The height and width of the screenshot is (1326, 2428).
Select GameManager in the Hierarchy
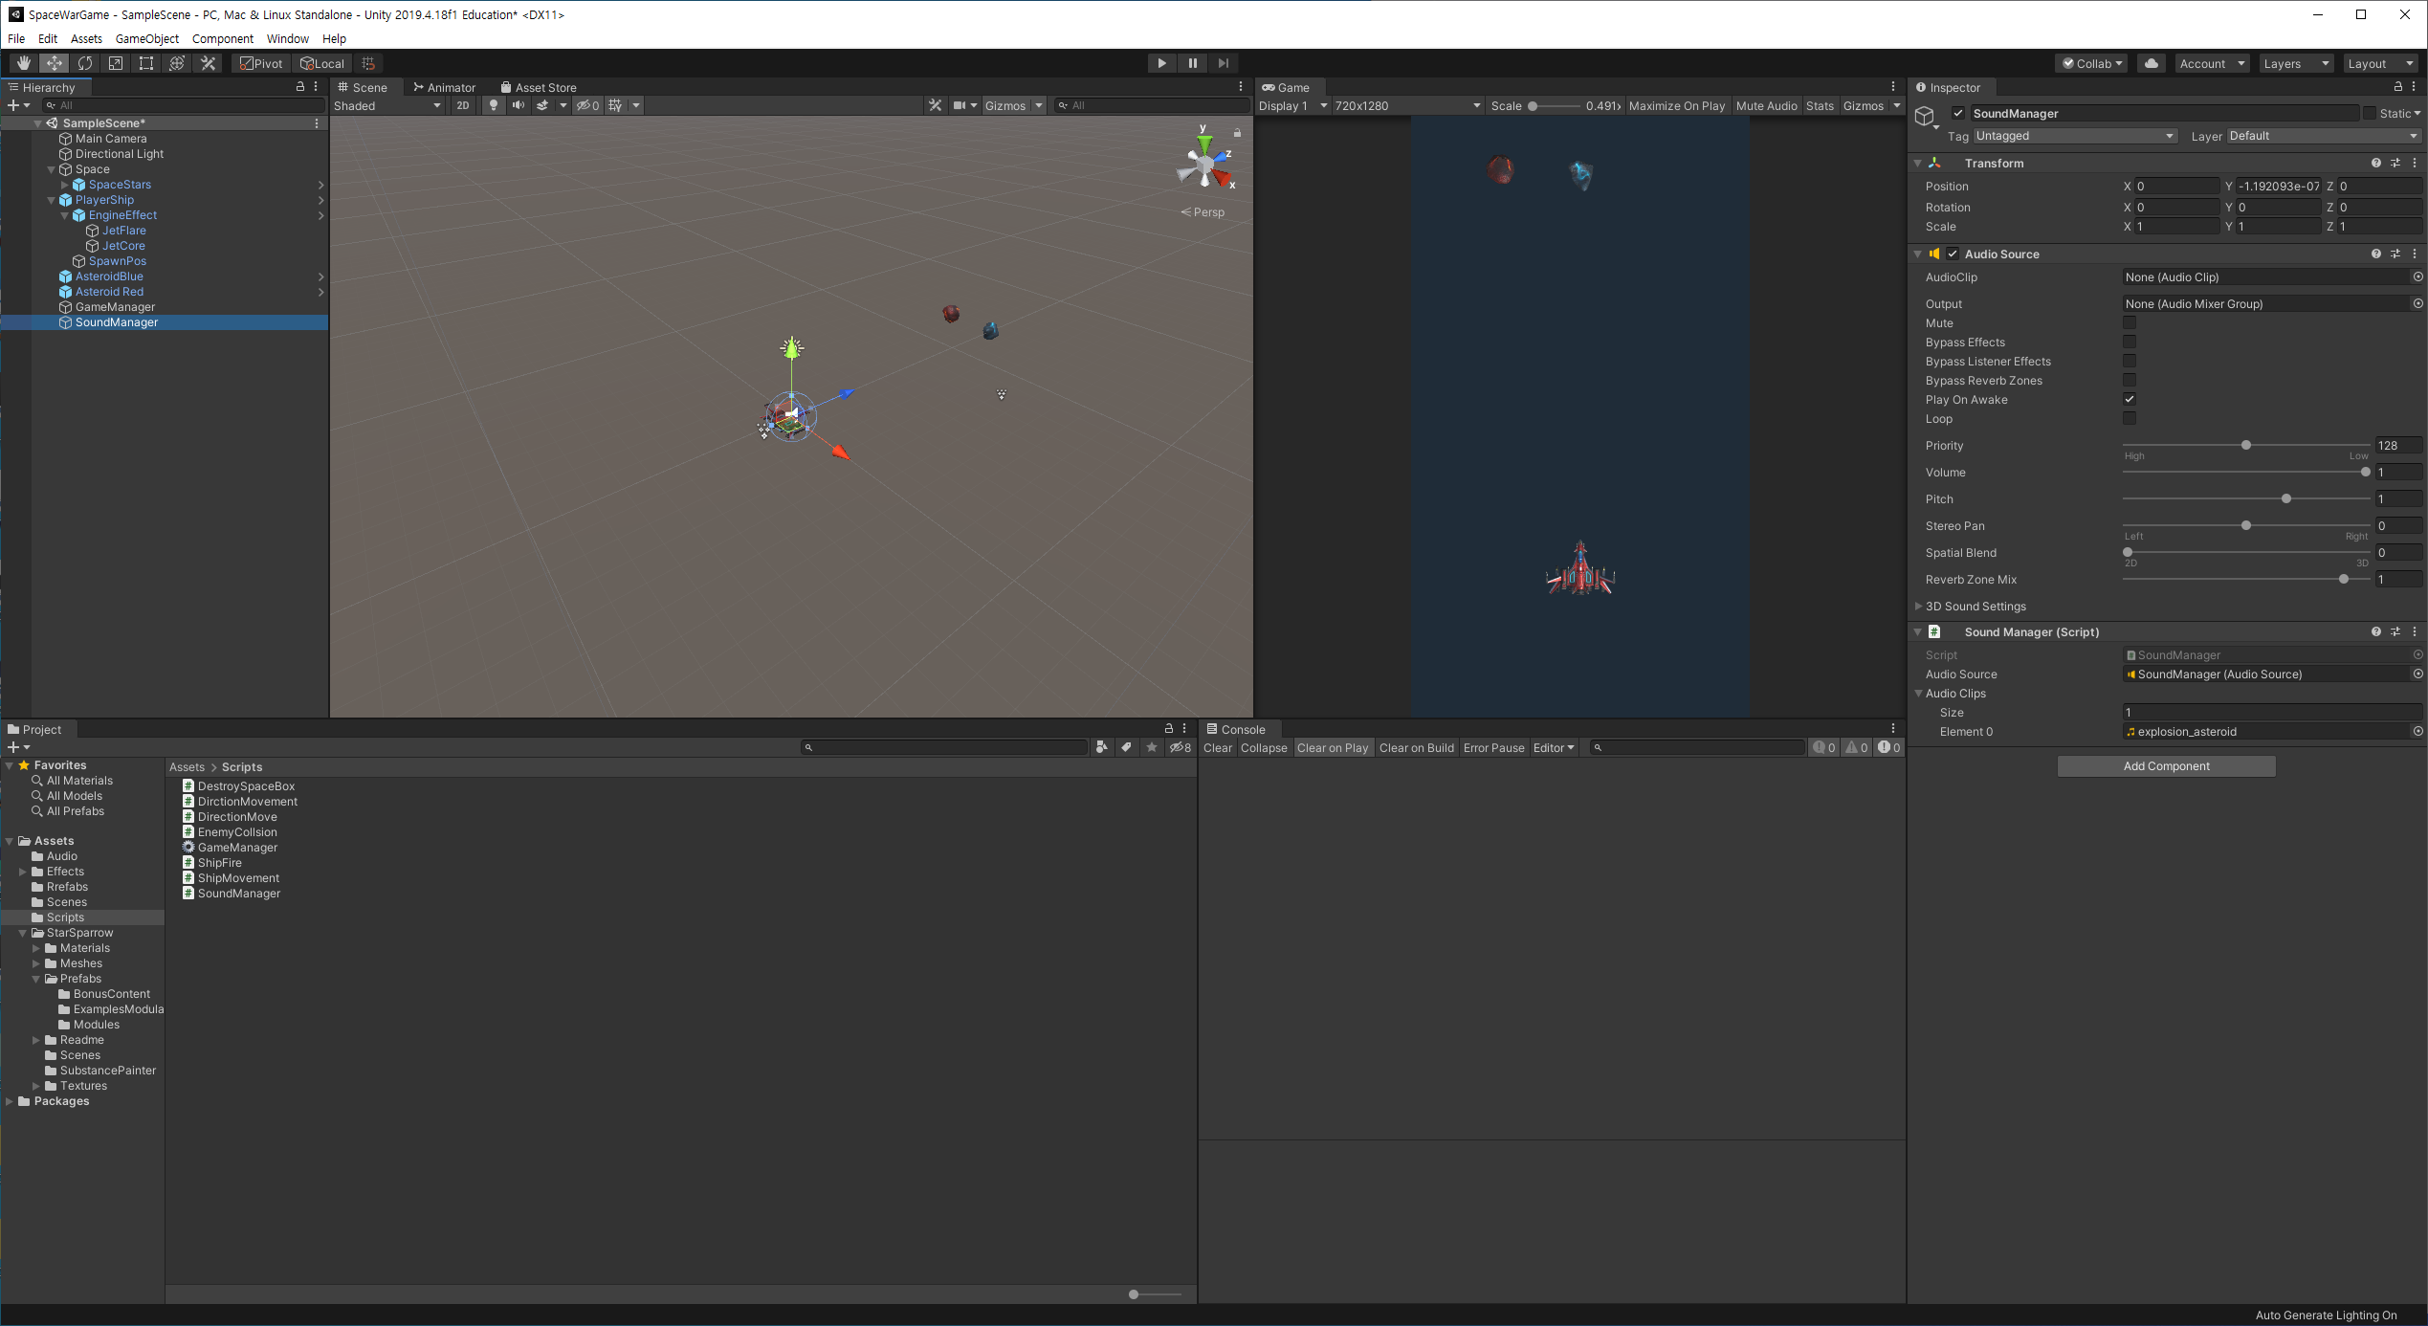coord(115,307)
